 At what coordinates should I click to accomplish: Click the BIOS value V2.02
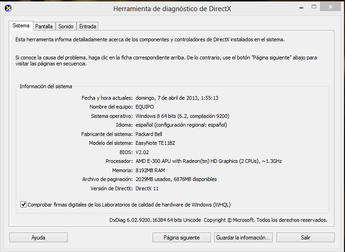click(142, 152)
